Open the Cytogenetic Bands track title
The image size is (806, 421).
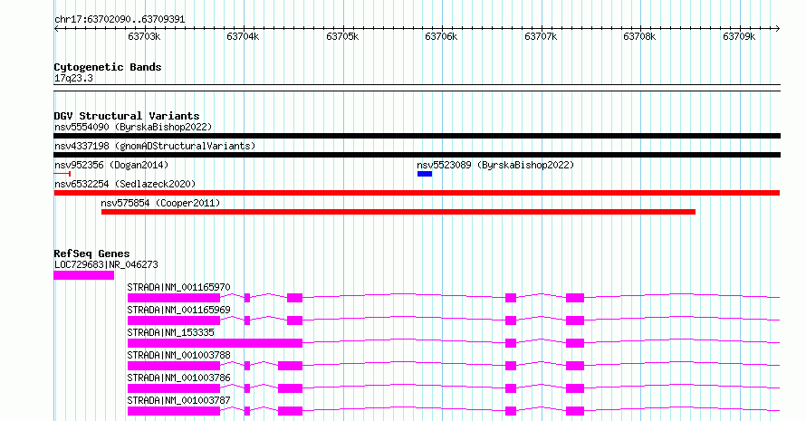(x=108, y=67)
